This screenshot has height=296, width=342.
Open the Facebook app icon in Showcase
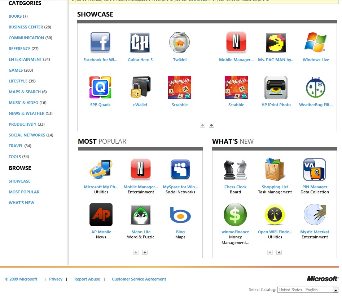[x=100, y=42]
